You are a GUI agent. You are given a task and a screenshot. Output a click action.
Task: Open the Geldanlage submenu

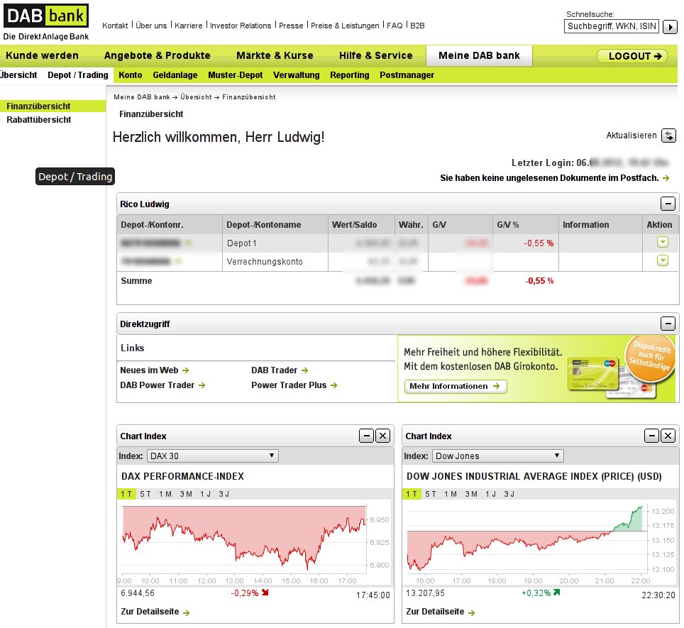pos(175,75)
